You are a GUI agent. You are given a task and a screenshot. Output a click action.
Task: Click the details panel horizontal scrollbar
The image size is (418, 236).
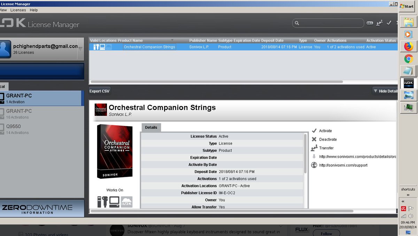coord(222,211)
